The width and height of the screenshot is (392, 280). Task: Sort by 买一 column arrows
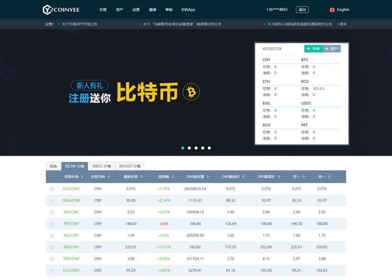[303, 177]
